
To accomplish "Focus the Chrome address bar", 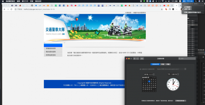I will [89, 9].
